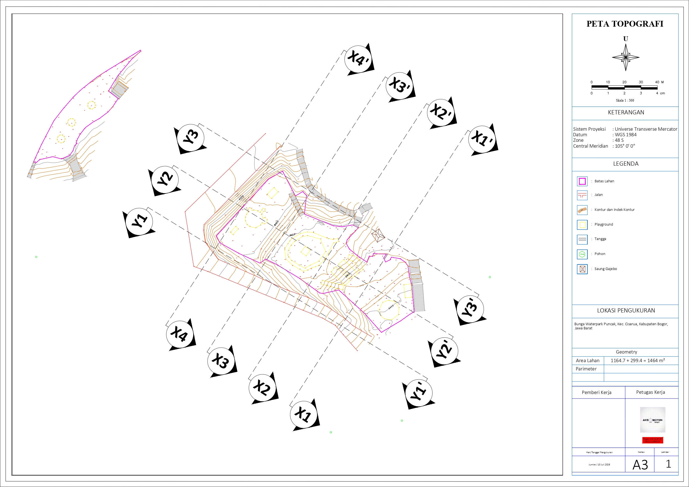Click the X4' section marker
This screenshot has width=689, height=487.
click(359, 59)
